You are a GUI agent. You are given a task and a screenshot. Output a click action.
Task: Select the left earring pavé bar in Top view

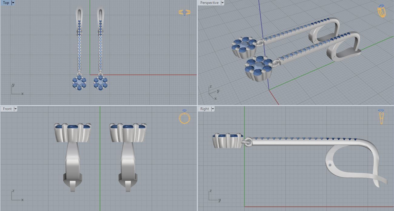(79, 45)
